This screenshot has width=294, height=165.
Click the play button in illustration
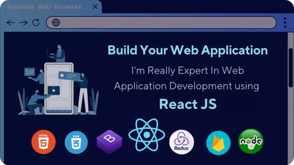pyautogui.click(x=54, y=90)
